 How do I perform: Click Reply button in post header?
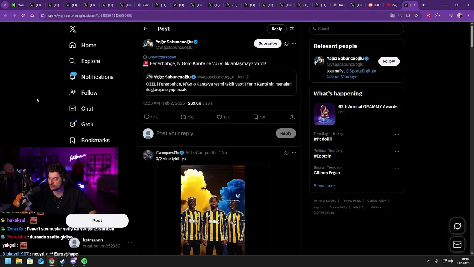click(277, 29)
